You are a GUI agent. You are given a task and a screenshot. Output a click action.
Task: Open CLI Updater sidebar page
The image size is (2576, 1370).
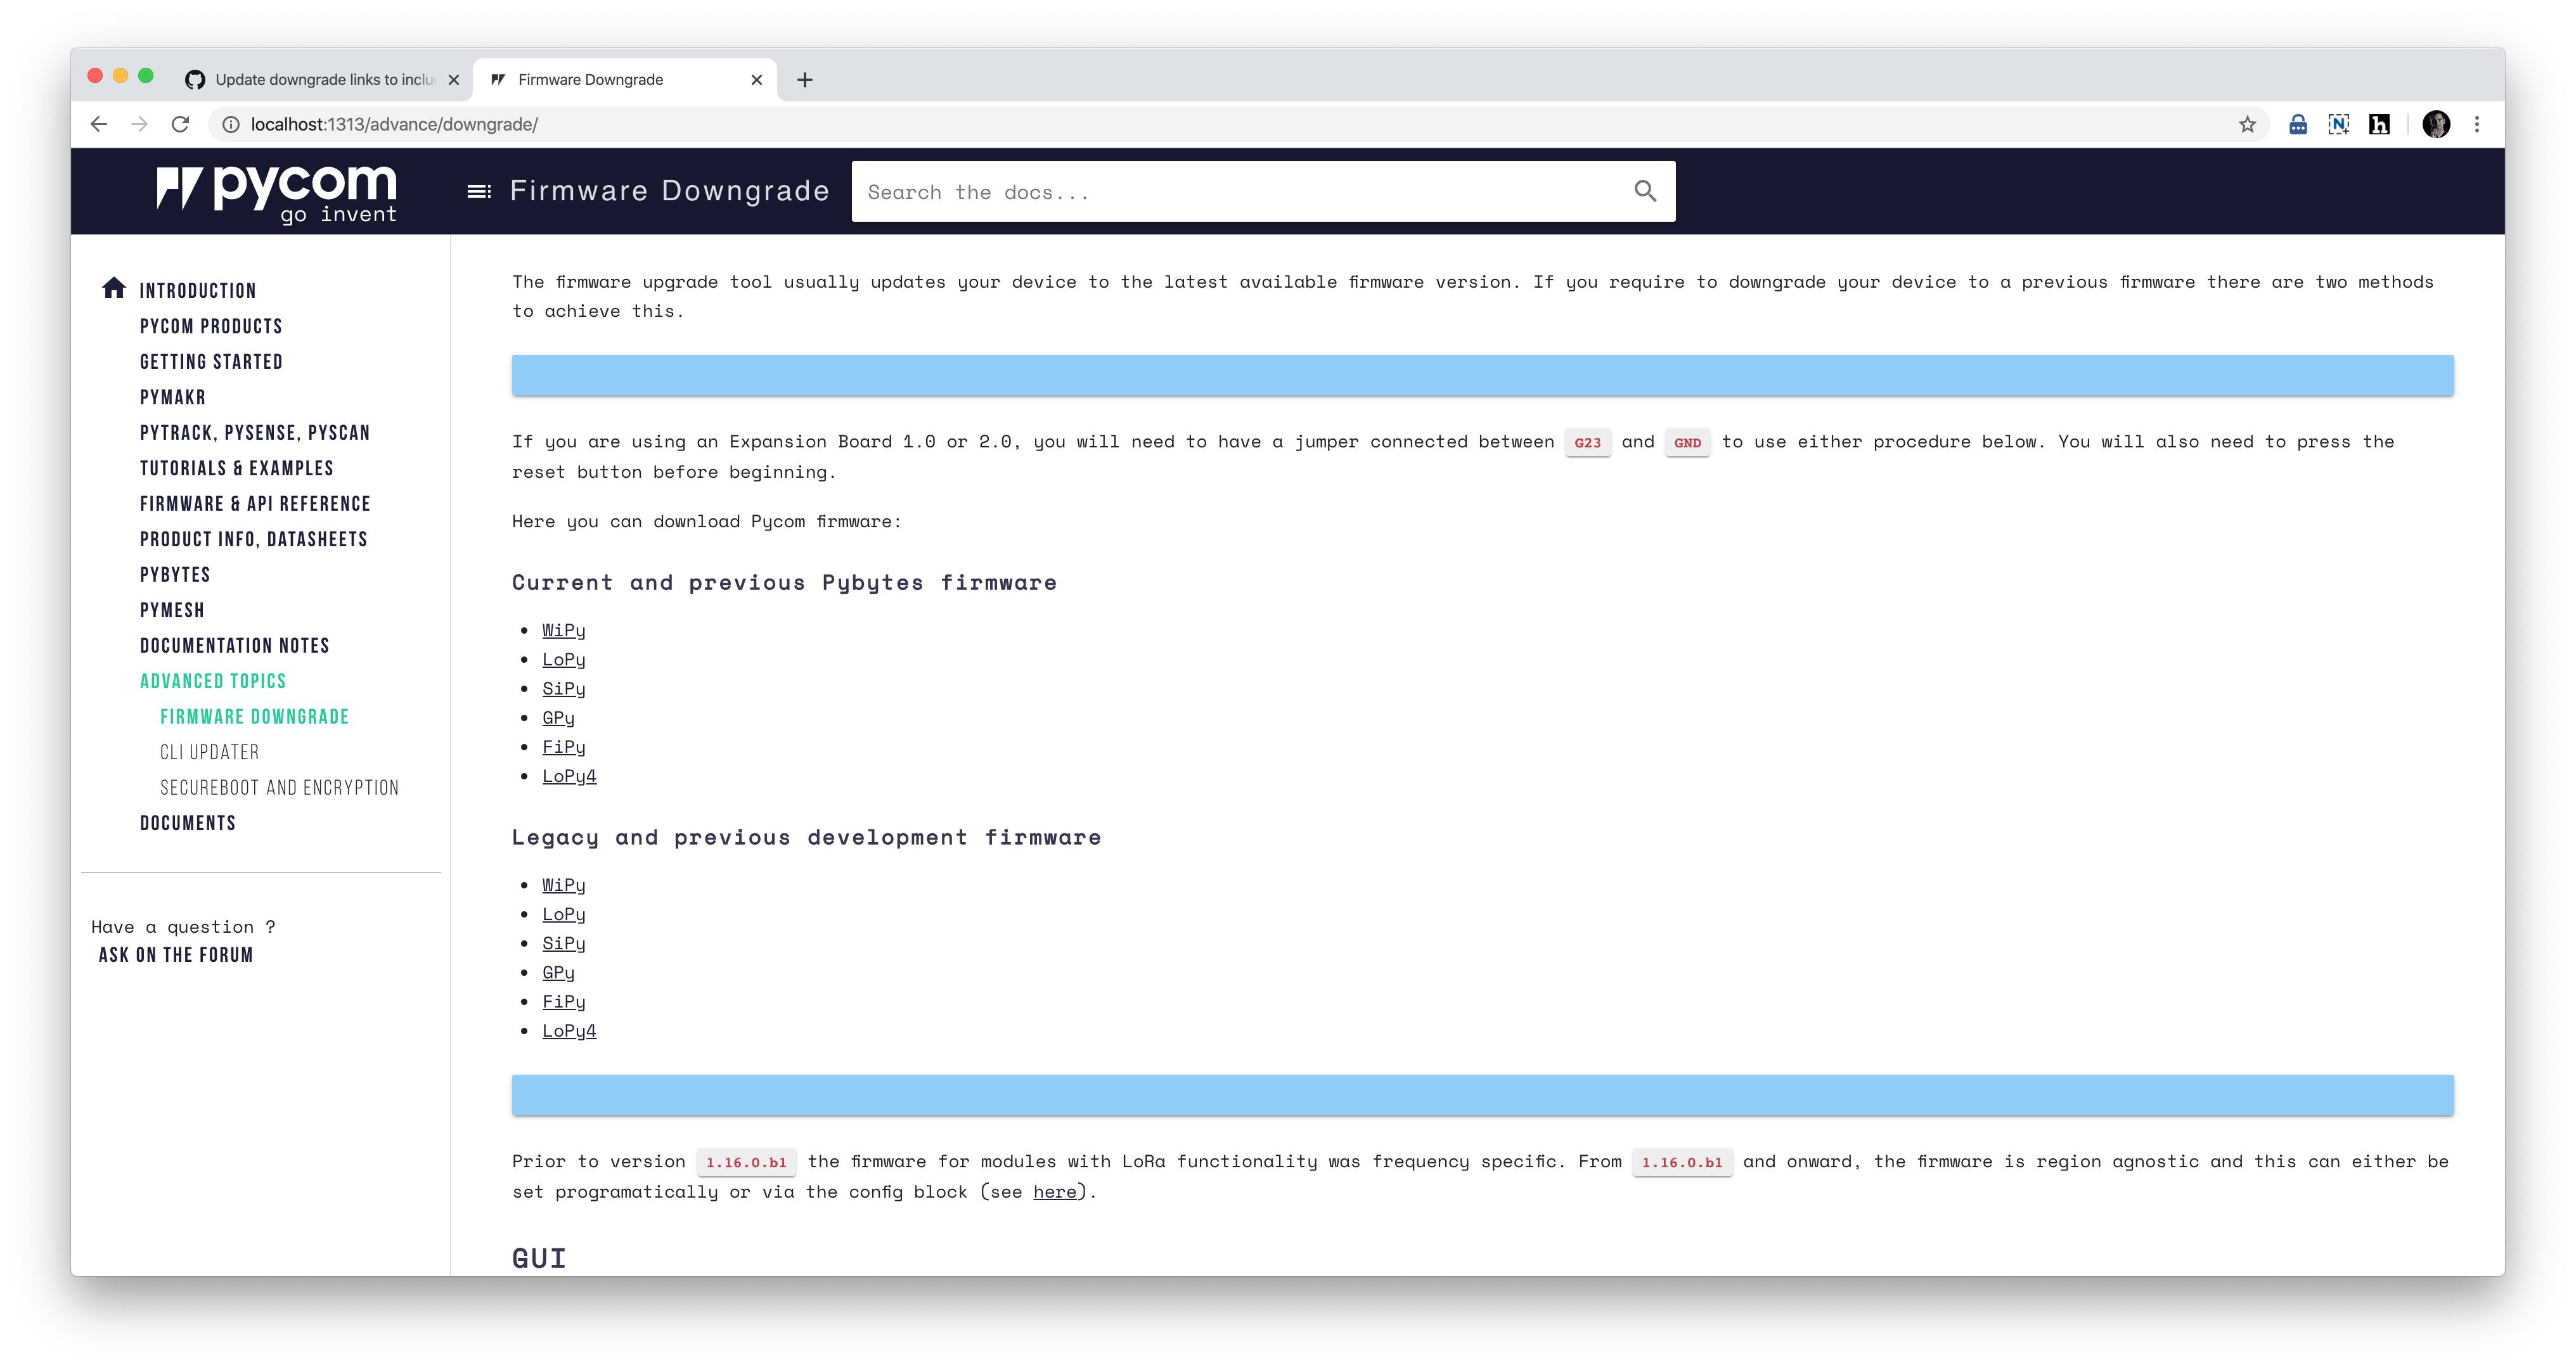(210, 752)
